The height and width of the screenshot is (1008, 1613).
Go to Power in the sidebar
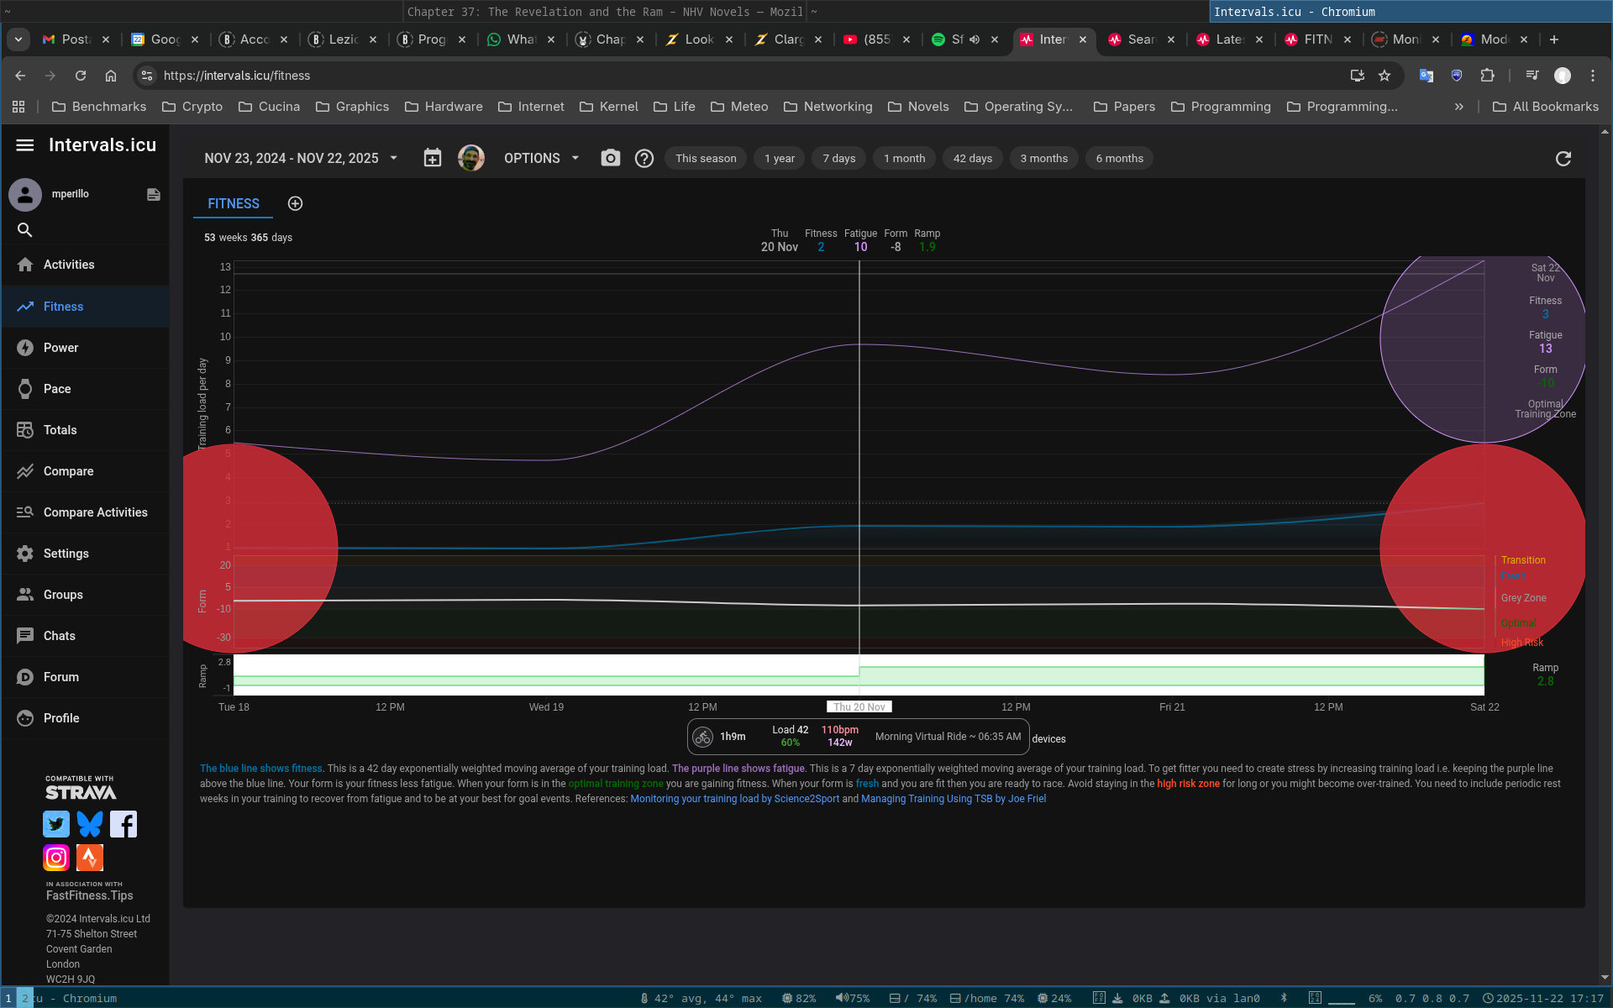click(60, 348)
